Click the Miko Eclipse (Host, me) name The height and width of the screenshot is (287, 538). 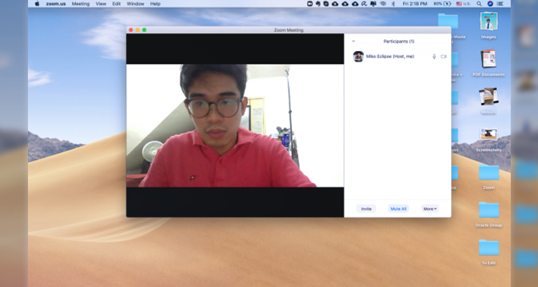pyautogui.click(x=390, y=56)
